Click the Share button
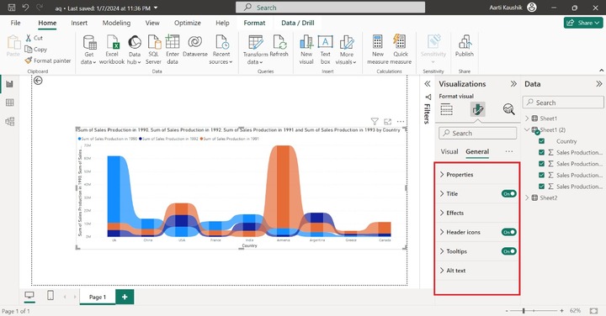Image resolution: width=606 pixels, height=316 pixels. [x=582, y=23]
